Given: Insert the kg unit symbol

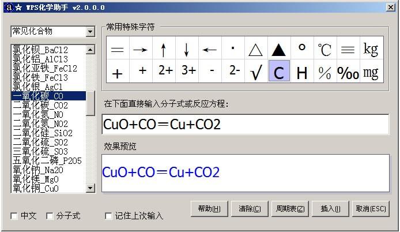Looking at the screenshot, I should 371,48.
